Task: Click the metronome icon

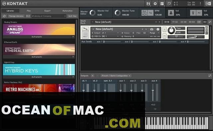Action: 171,13
